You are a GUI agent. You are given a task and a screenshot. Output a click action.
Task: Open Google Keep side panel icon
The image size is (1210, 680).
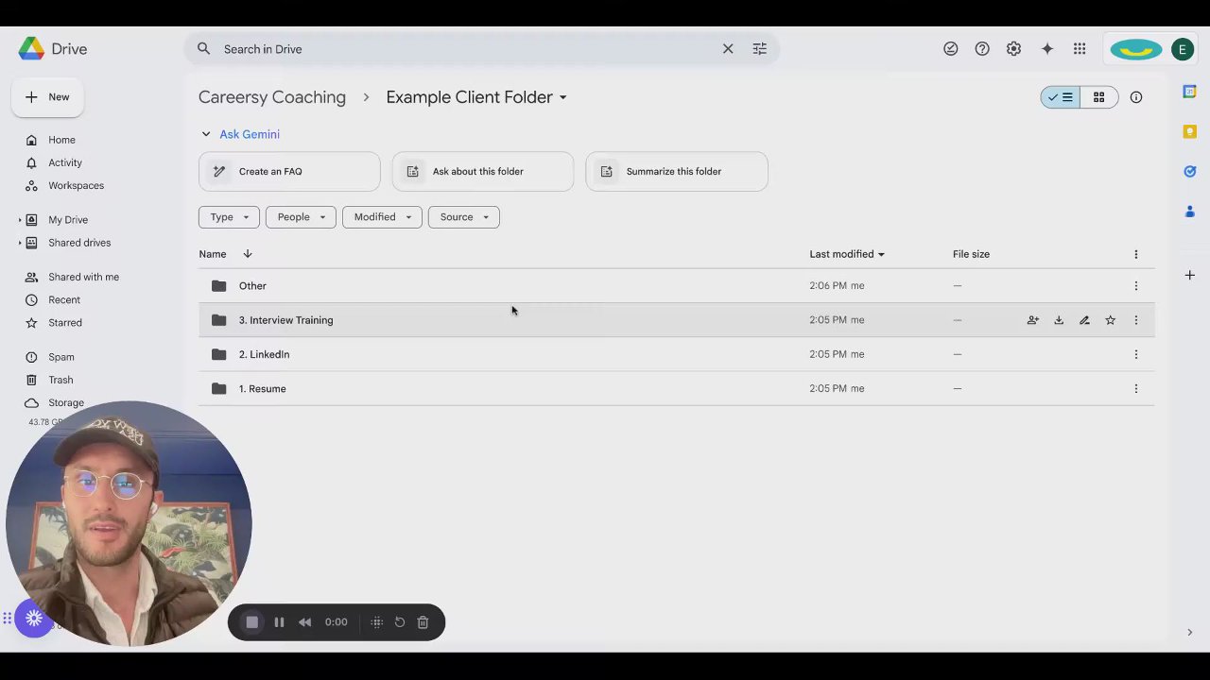1189,131
